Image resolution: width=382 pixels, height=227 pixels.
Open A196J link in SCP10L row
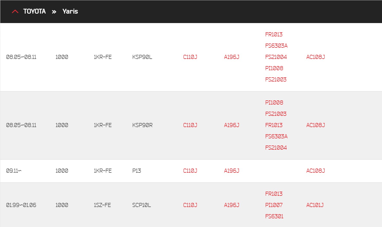(232, 205)
